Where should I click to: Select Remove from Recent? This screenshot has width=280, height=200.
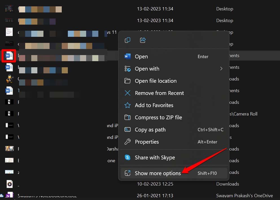(x=159, y=93)
